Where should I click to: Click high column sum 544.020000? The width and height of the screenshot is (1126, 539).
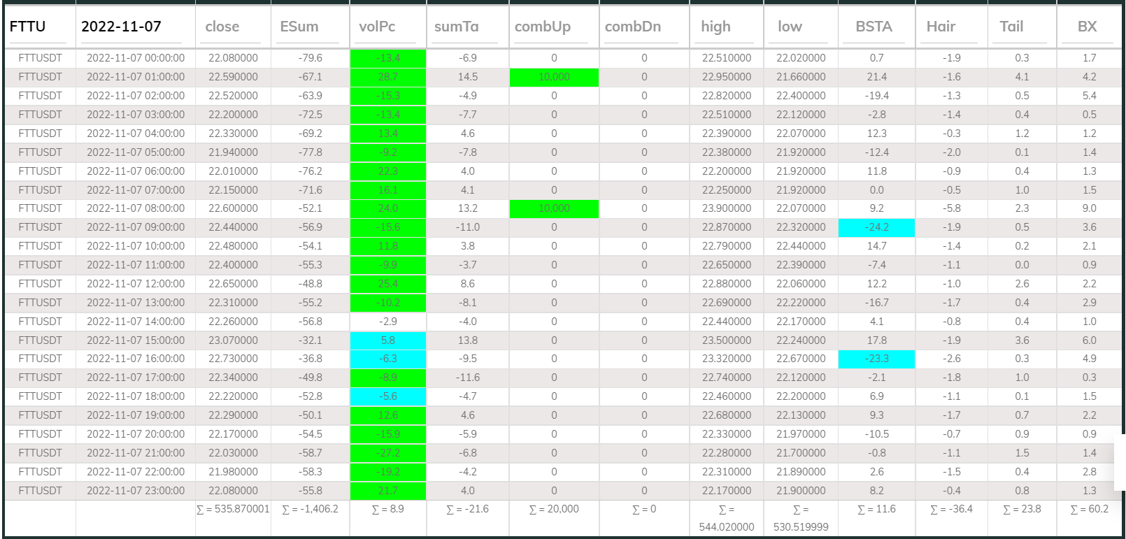[727, 518]
